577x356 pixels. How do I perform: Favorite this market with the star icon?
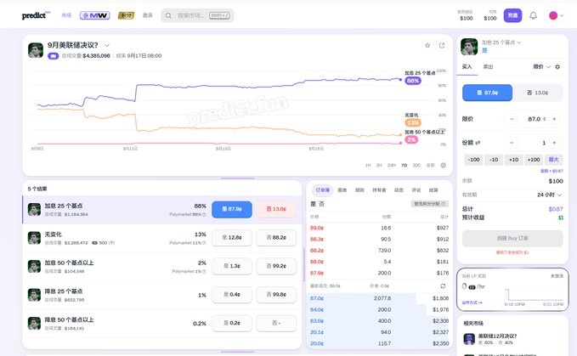click(427, 45)
